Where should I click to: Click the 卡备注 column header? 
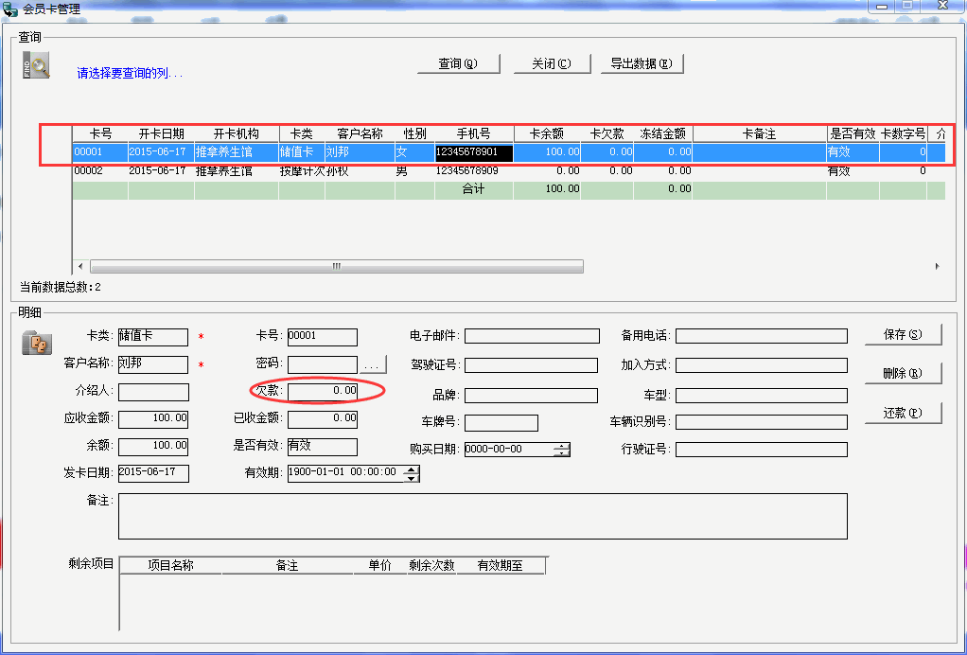pos(760,133)
